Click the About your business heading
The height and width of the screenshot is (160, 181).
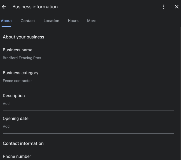23,37
